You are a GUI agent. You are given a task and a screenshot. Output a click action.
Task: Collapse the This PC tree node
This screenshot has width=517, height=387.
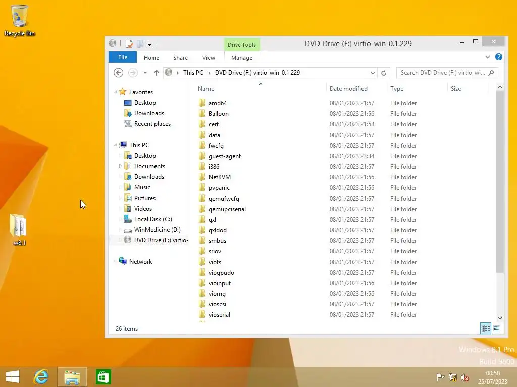pos(115,145)
